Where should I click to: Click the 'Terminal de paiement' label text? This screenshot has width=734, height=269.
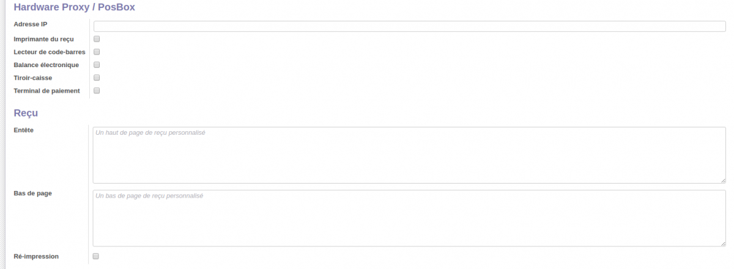coord(46,91)
